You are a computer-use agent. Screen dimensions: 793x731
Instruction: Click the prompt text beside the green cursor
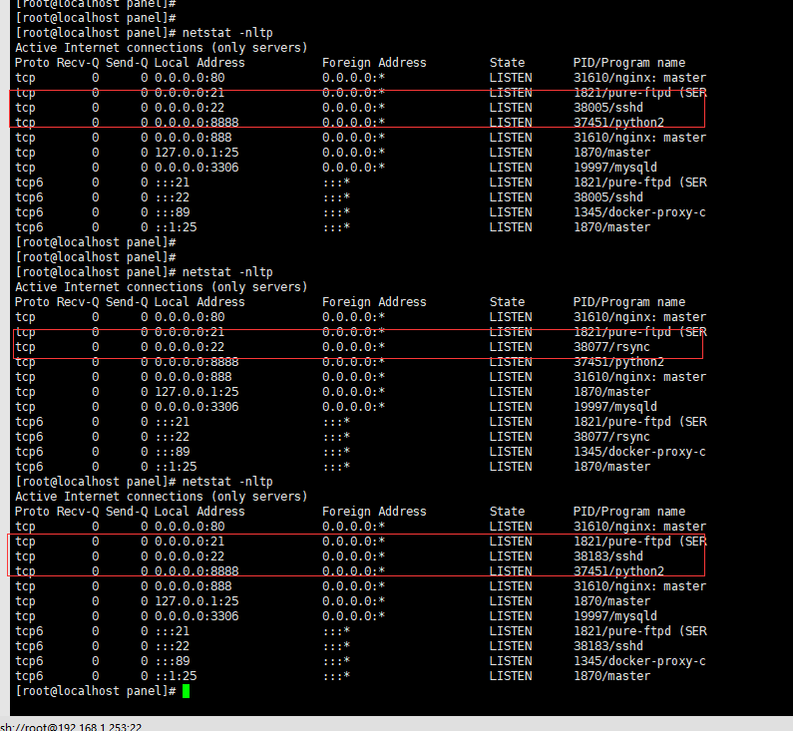click(x=96, y=691)
